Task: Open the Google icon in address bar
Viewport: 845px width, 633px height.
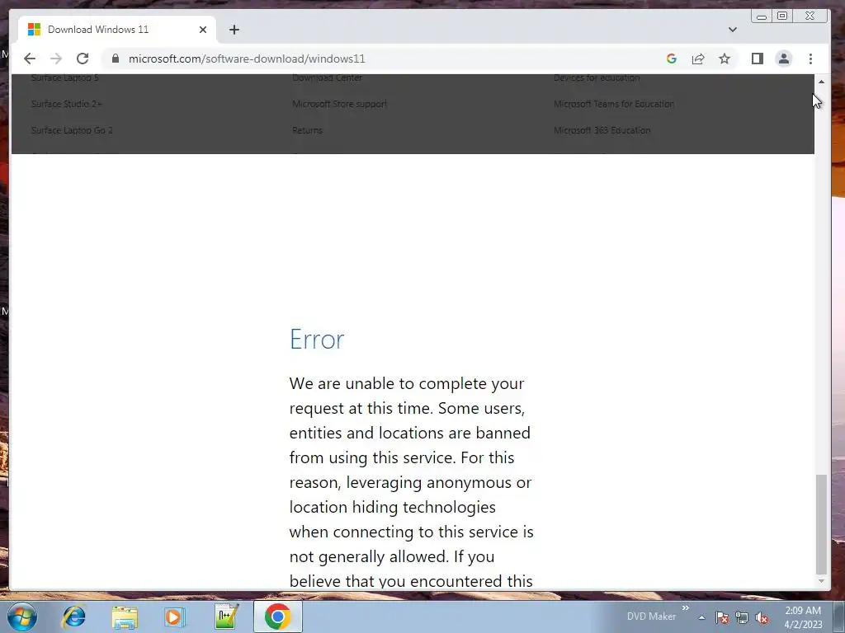Action: (672, 59)
